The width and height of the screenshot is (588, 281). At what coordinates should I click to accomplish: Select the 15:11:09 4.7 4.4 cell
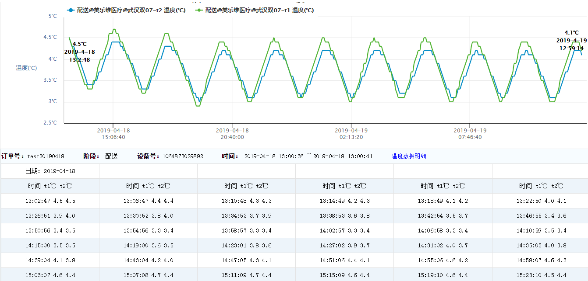246,274
